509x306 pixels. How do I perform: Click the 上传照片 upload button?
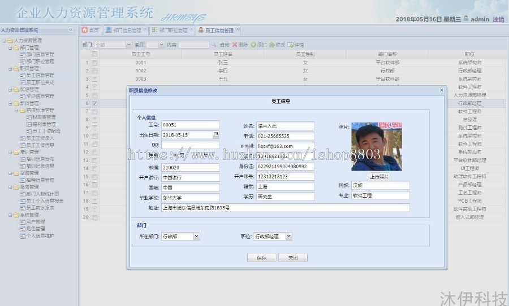click(379, 177)
